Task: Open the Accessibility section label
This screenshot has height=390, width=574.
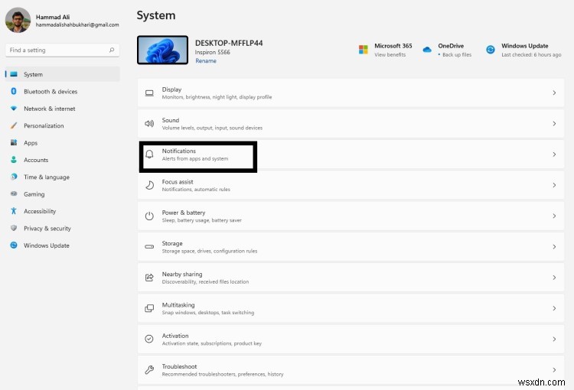Action: 40,211
